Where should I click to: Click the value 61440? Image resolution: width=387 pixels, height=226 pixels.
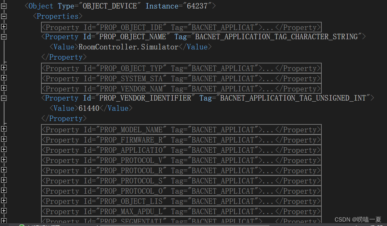click(89, 108)
